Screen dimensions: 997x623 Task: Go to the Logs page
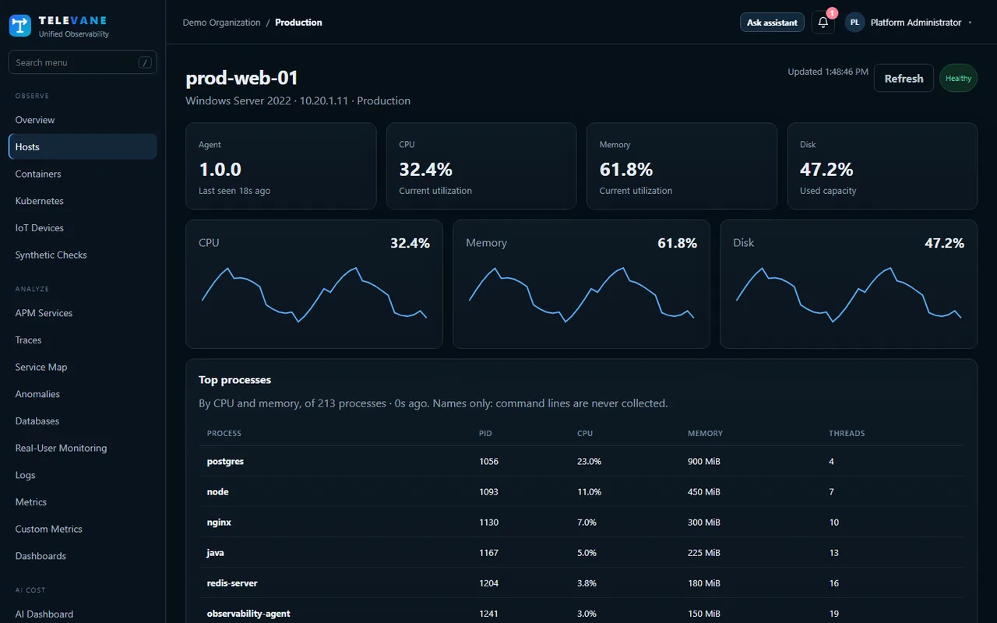[83, 475]
